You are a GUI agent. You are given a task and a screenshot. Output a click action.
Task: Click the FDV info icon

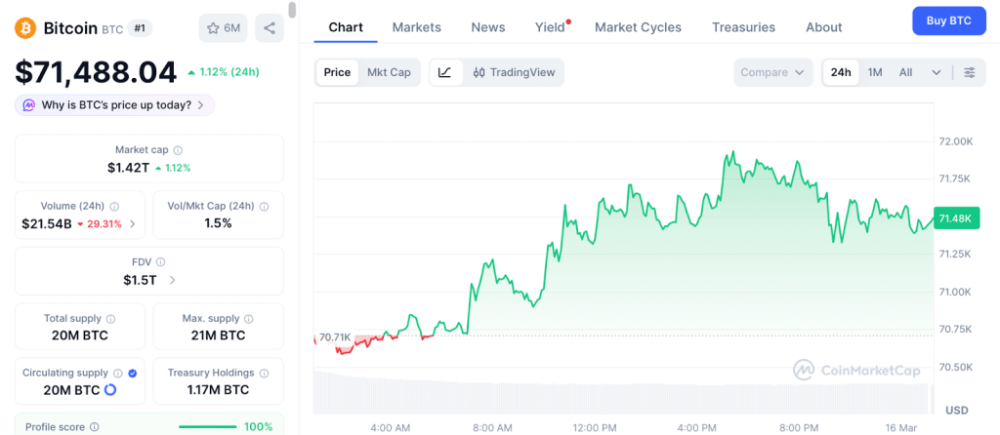point(161,262)
